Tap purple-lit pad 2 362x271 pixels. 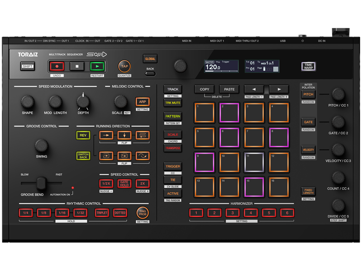point(229,112)
